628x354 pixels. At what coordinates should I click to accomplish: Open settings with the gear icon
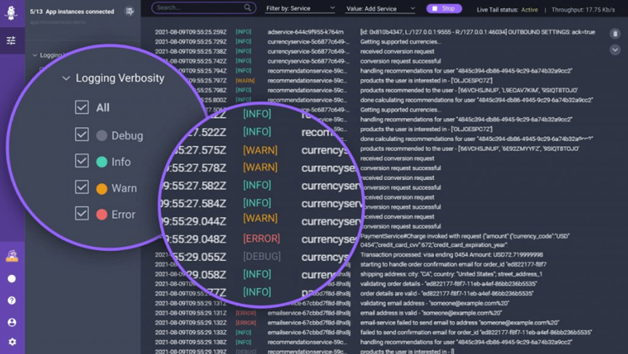[x=12, y=342]
